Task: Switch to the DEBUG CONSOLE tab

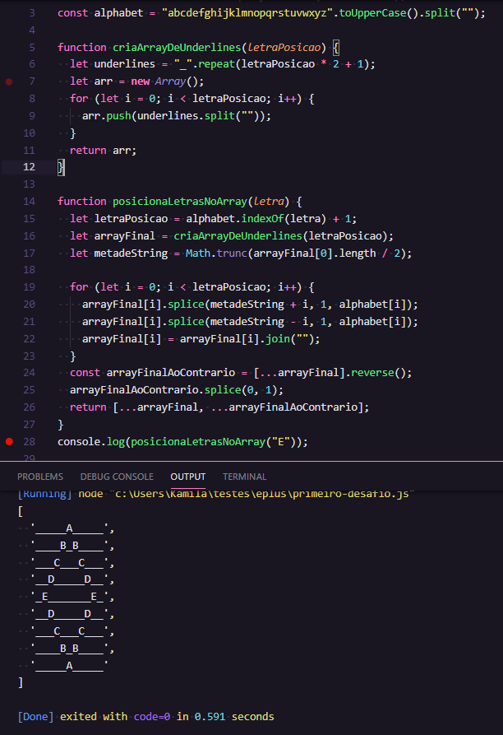Action: (x=117, y=477)
